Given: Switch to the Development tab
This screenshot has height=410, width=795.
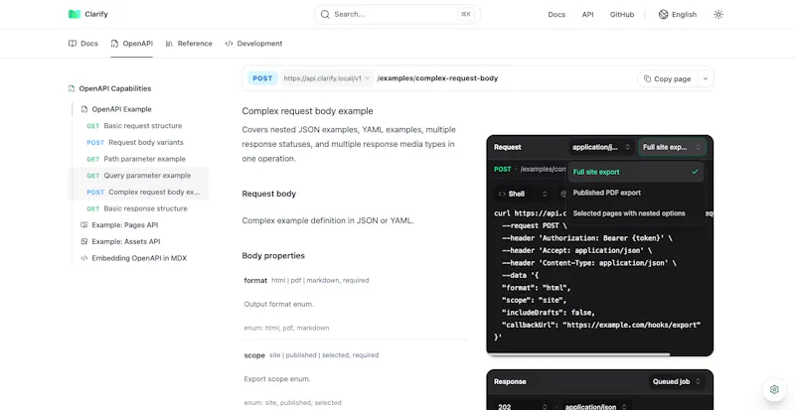Looking at the screenshot, I should [x=253, y=44].
